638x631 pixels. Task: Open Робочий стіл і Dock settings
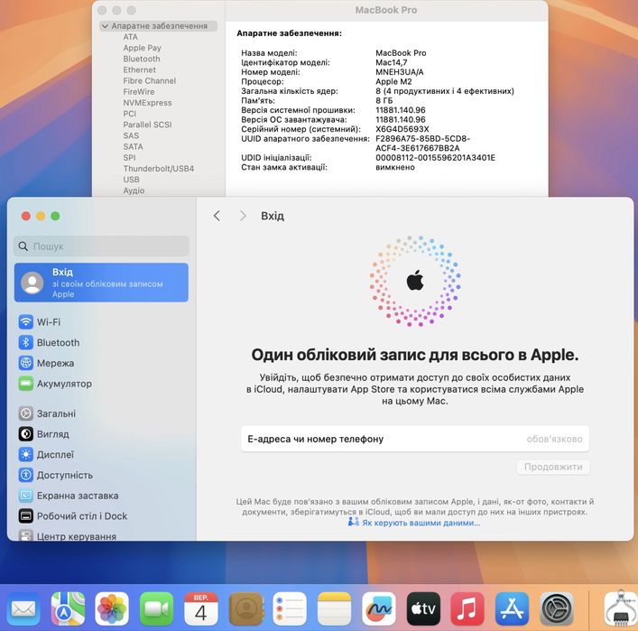pos(73,515)
